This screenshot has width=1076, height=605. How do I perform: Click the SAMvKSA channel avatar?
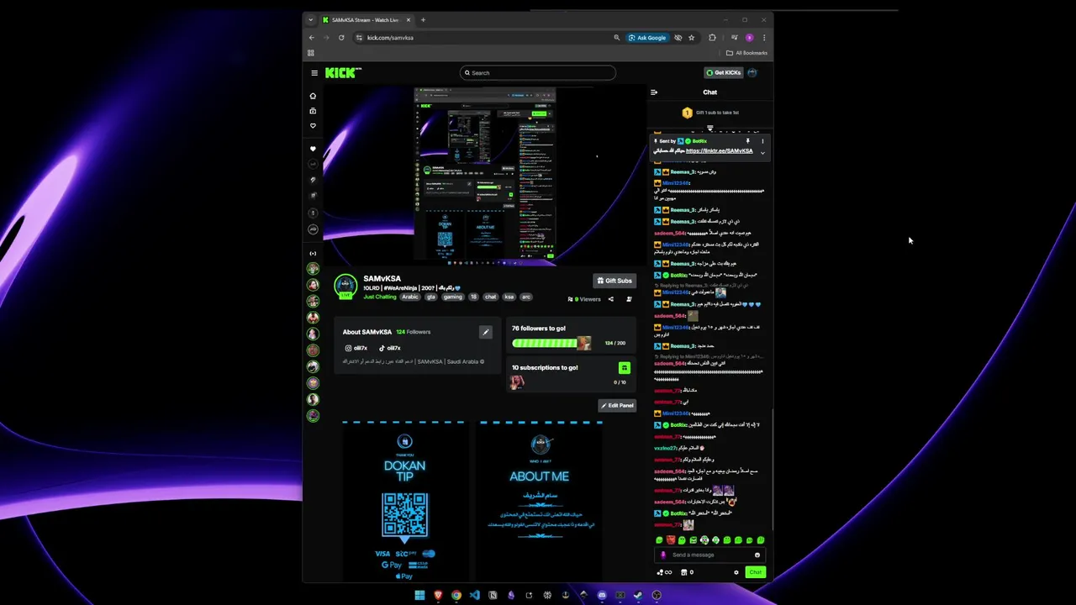click(x=345, y=286)
